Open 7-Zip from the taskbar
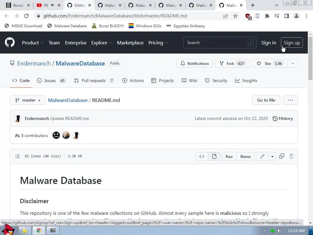This screenshot has width=313, height=235. 53,230
